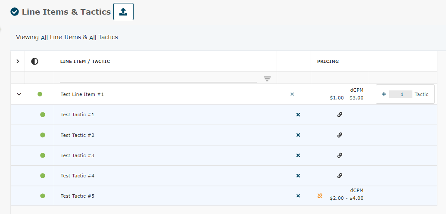Collapse the Test Line Item #1 row

coord(19,94)
